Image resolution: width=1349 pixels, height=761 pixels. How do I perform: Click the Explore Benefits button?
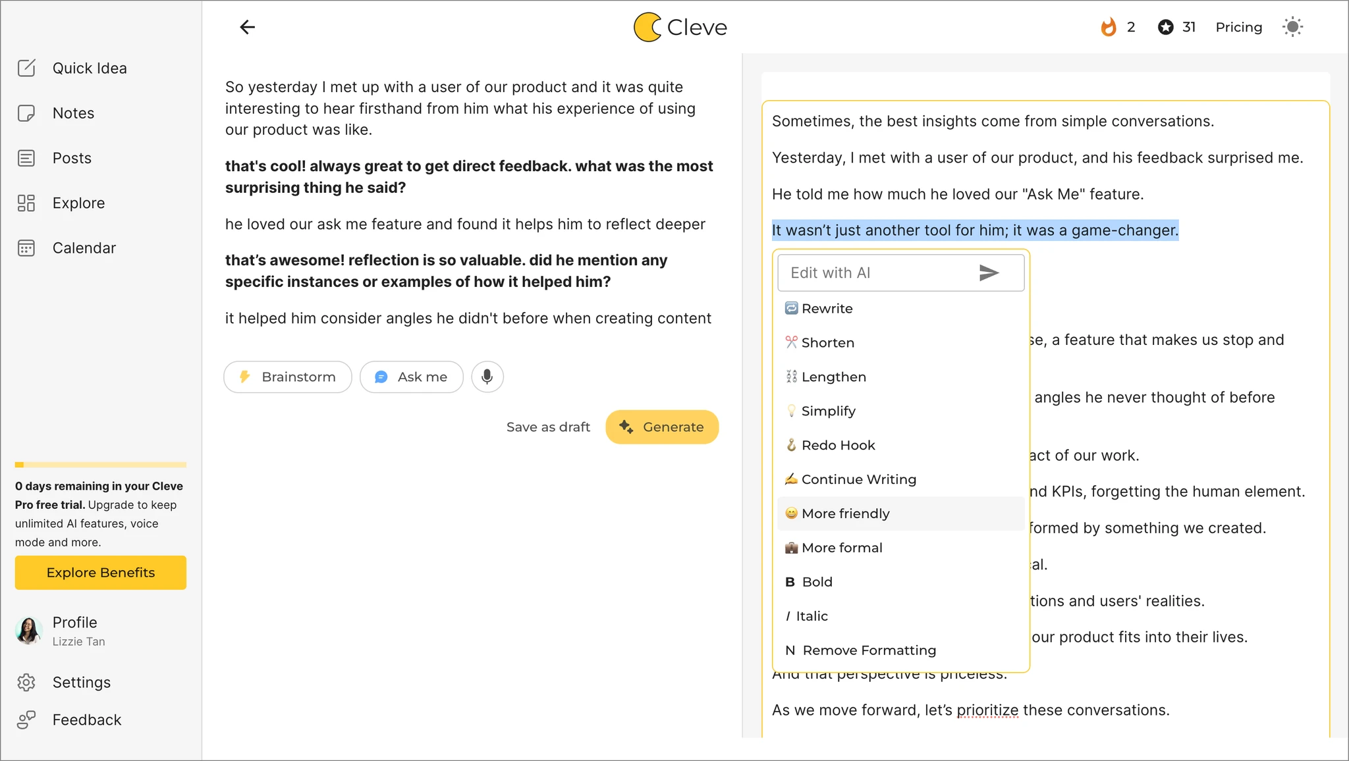tap(100, 572)
